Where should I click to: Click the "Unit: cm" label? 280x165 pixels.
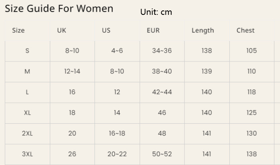156,12
